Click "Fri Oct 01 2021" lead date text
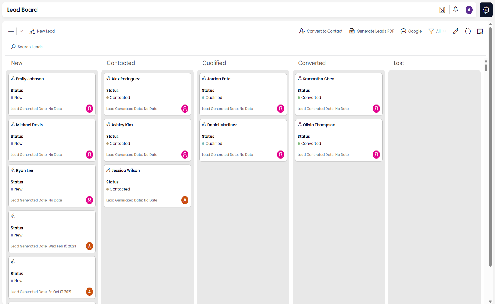Screen dimensions: 495x304 point(60,292)
